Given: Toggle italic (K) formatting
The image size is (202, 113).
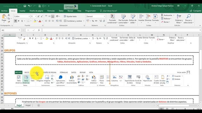Looking at the screenshot, I should pos(19,21).
